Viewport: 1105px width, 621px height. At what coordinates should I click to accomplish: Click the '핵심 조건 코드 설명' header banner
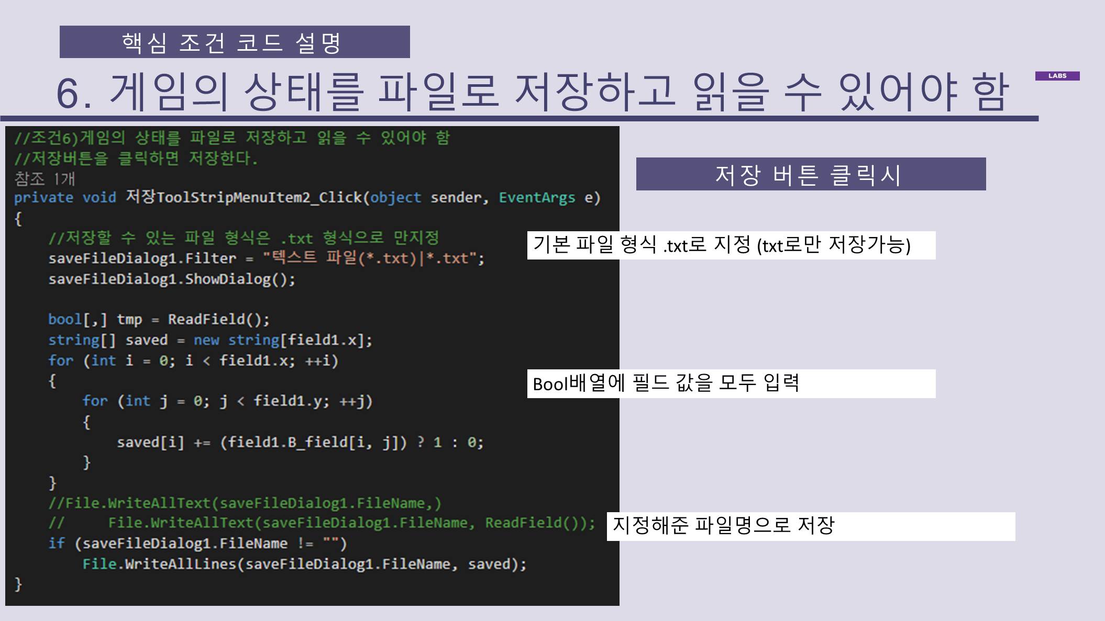tap(234, 42)
